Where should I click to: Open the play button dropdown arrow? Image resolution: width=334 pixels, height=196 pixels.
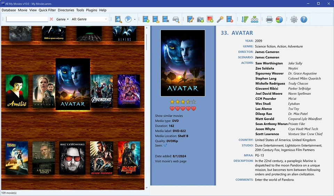(135, 19)
